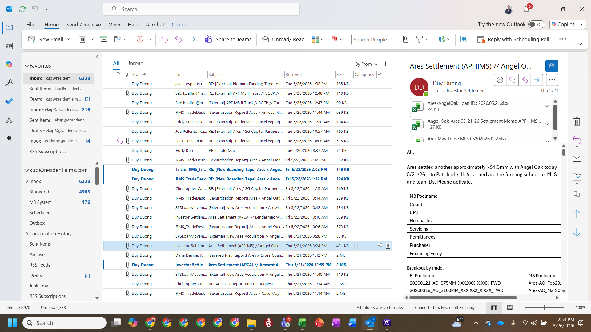This screenshot has height=332, width=591.
Task: Click the blue summarize button beside subject
Action: 552,66
